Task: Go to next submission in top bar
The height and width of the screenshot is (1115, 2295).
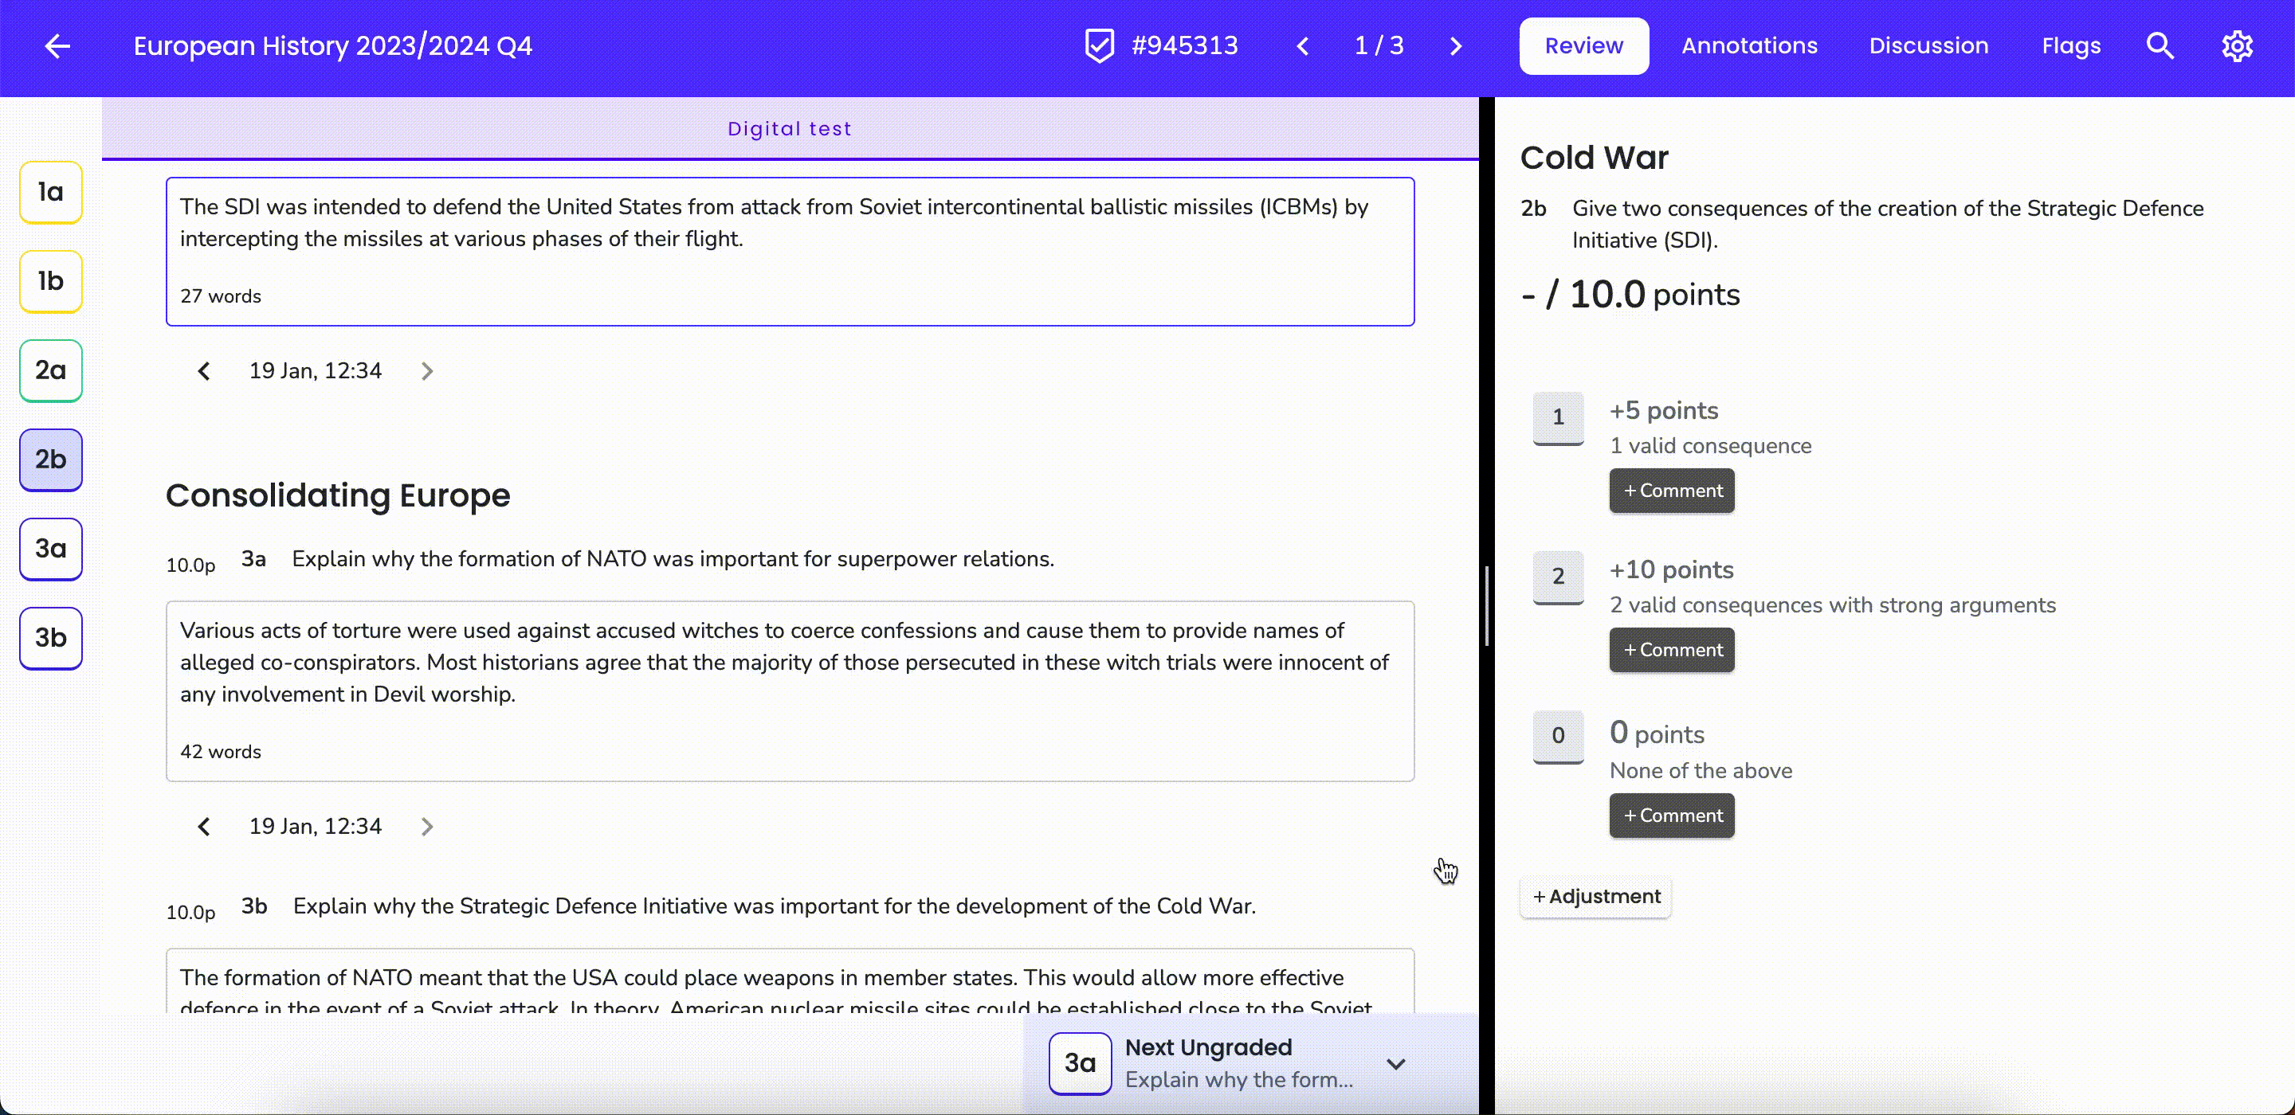Action: [x=1456, y=46]
